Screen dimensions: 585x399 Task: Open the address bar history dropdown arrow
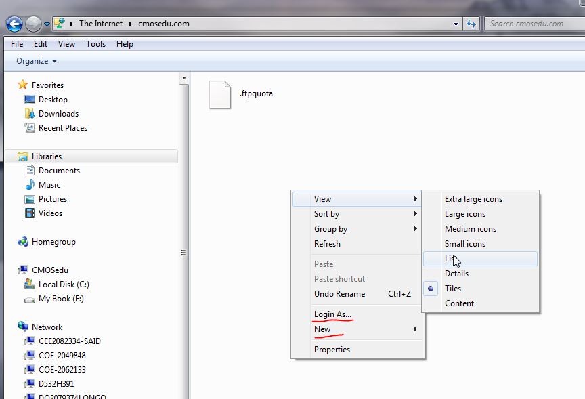click(x=456, y=24)
